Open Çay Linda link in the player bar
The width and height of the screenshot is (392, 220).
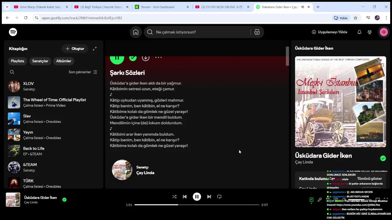(x=31, y=202)
